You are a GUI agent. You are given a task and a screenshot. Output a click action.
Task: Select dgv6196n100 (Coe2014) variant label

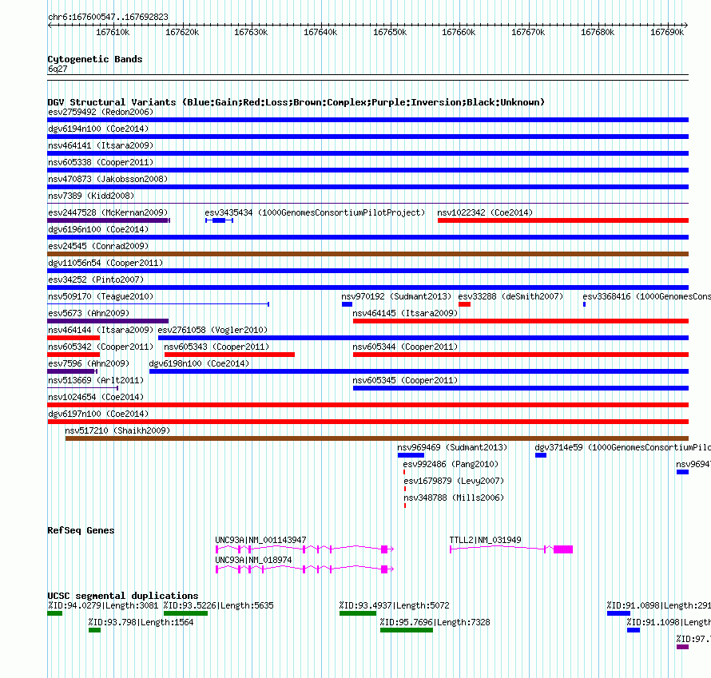98,229
